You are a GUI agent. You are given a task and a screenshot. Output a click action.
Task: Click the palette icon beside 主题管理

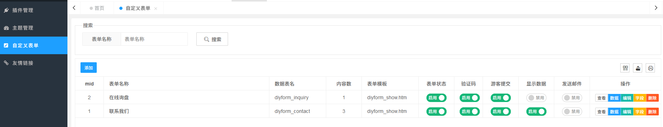pos(6,28)
